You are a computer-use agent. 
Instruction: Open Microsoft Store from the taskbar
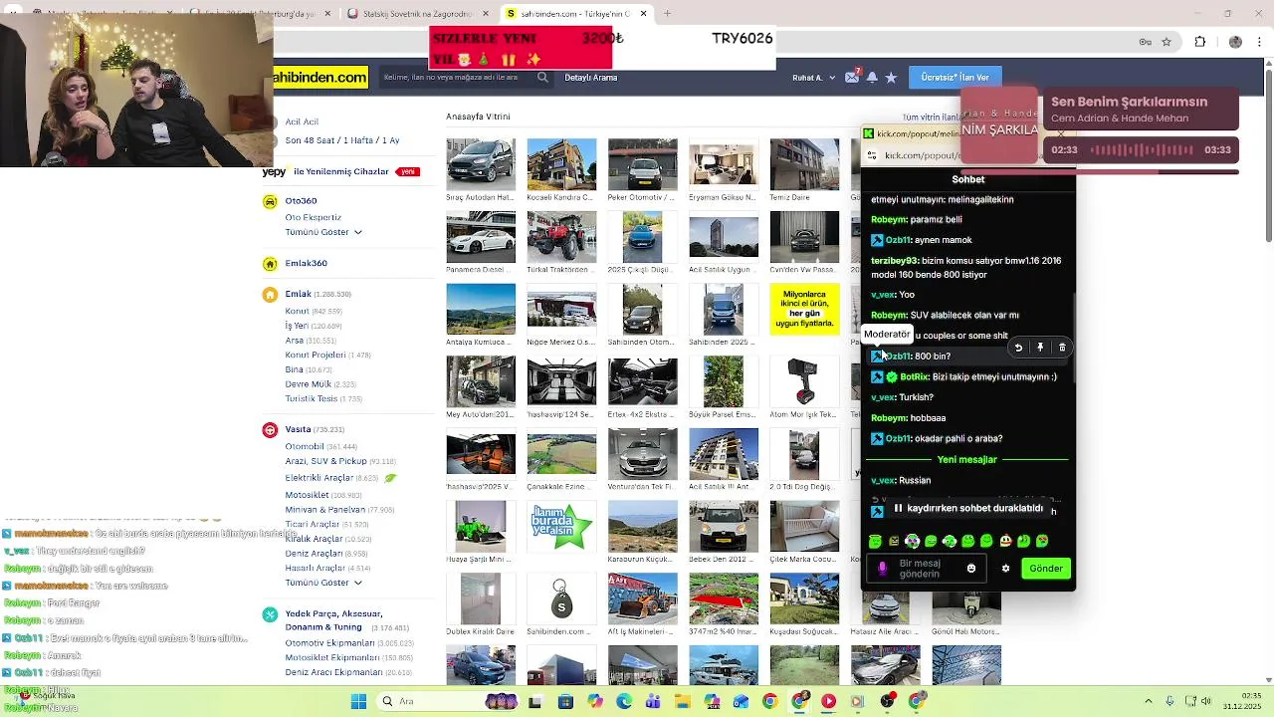coord(565,701)
